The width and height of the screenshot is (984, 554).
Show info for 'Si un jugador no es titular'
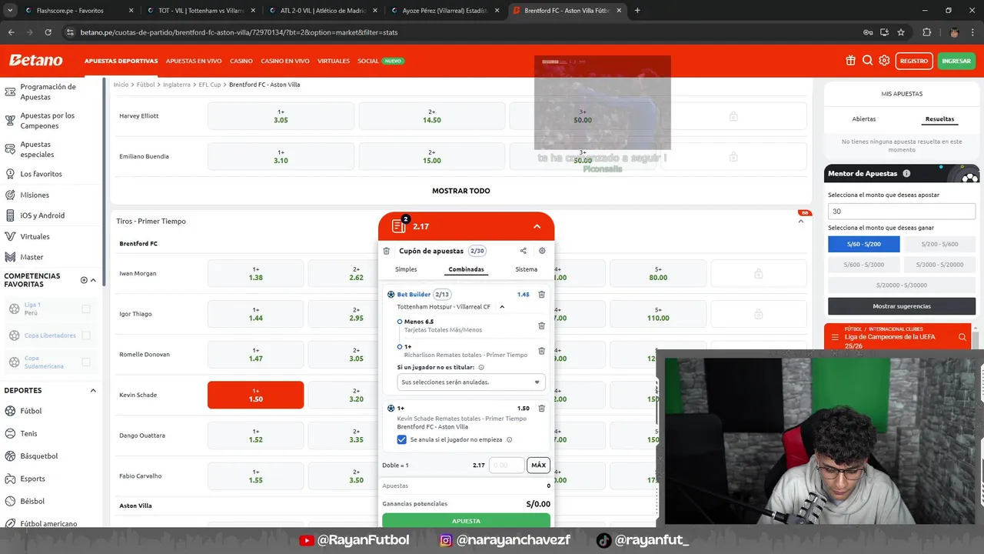[481, 368]
